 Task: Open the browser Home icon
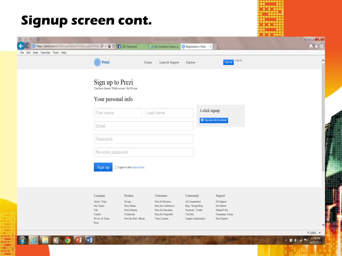tap(311, 46)
